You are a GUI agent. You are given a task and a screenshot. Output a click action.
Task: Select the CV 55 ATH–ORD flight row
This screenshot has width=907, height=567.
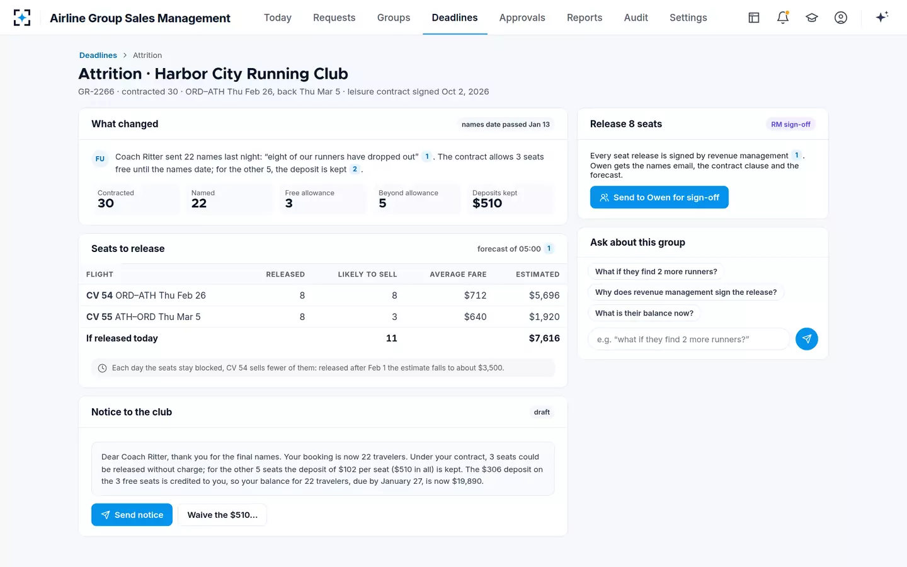[x=323, y=317]
